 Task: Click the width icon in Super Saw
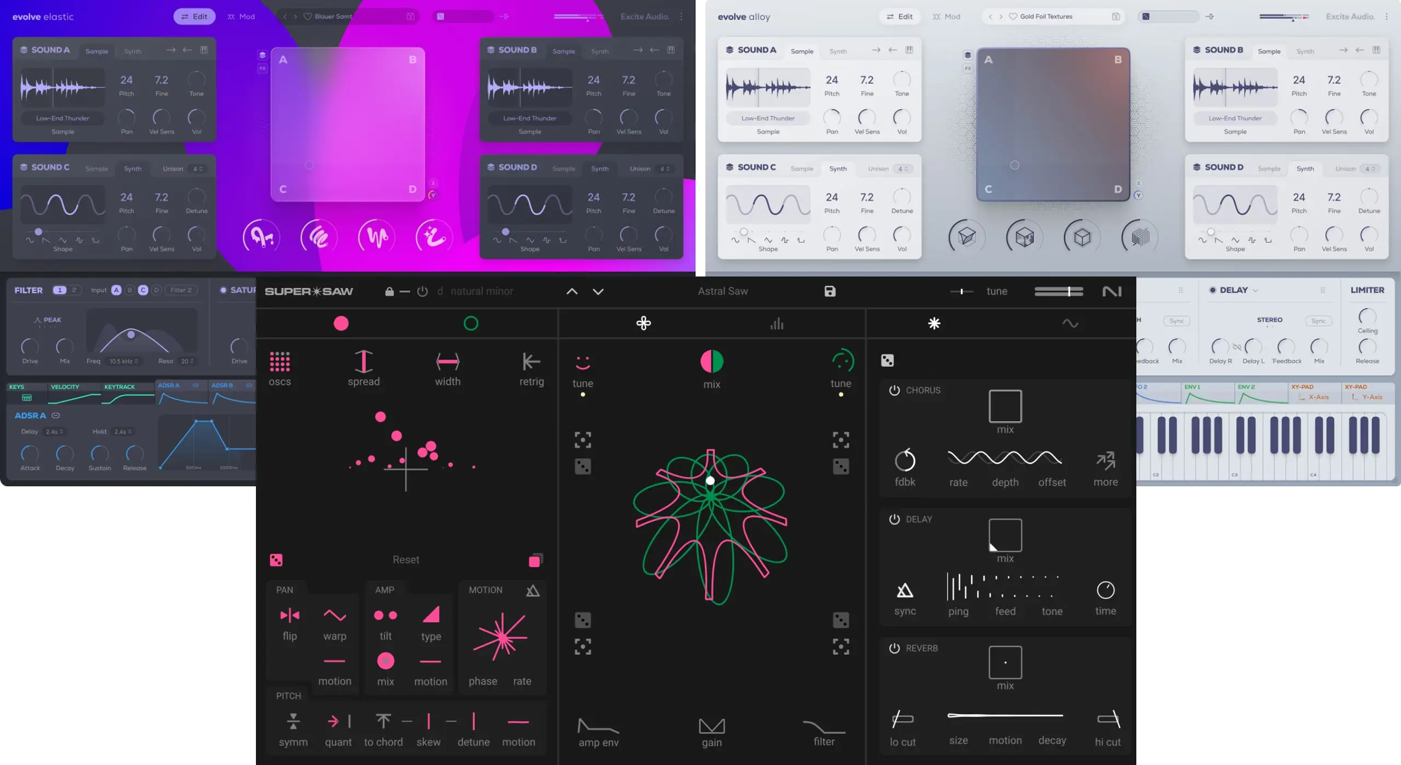pos(447,361)
